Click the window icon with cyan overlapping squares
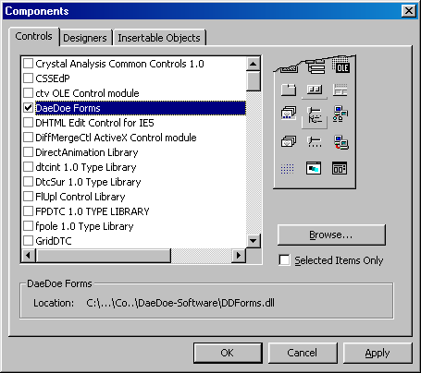Screen dimensions: 421x373 tap(314, 168)
